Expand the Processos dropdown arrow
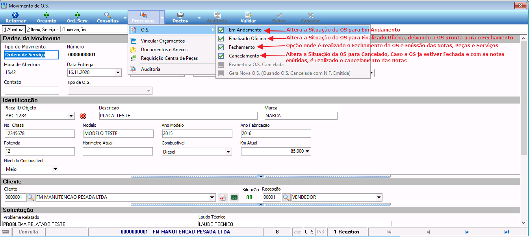Viewport: 529px width, 237px height. 162,18
